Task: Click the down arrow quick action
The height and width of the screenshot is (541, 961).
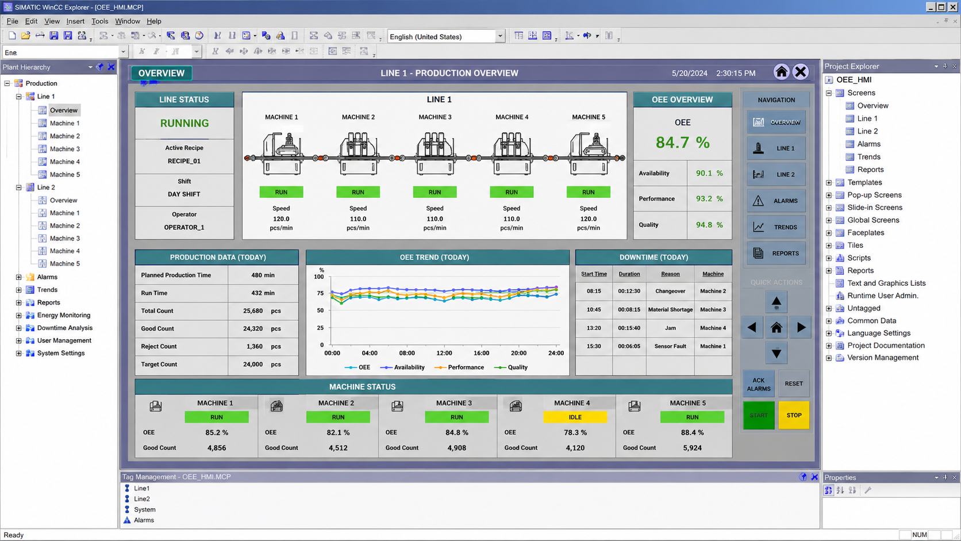Action: pyautogui.click(x=777, y=353)
